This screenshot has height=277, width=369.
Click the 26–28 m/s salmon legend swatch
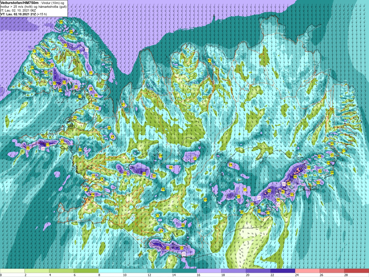tap(332, 271)
